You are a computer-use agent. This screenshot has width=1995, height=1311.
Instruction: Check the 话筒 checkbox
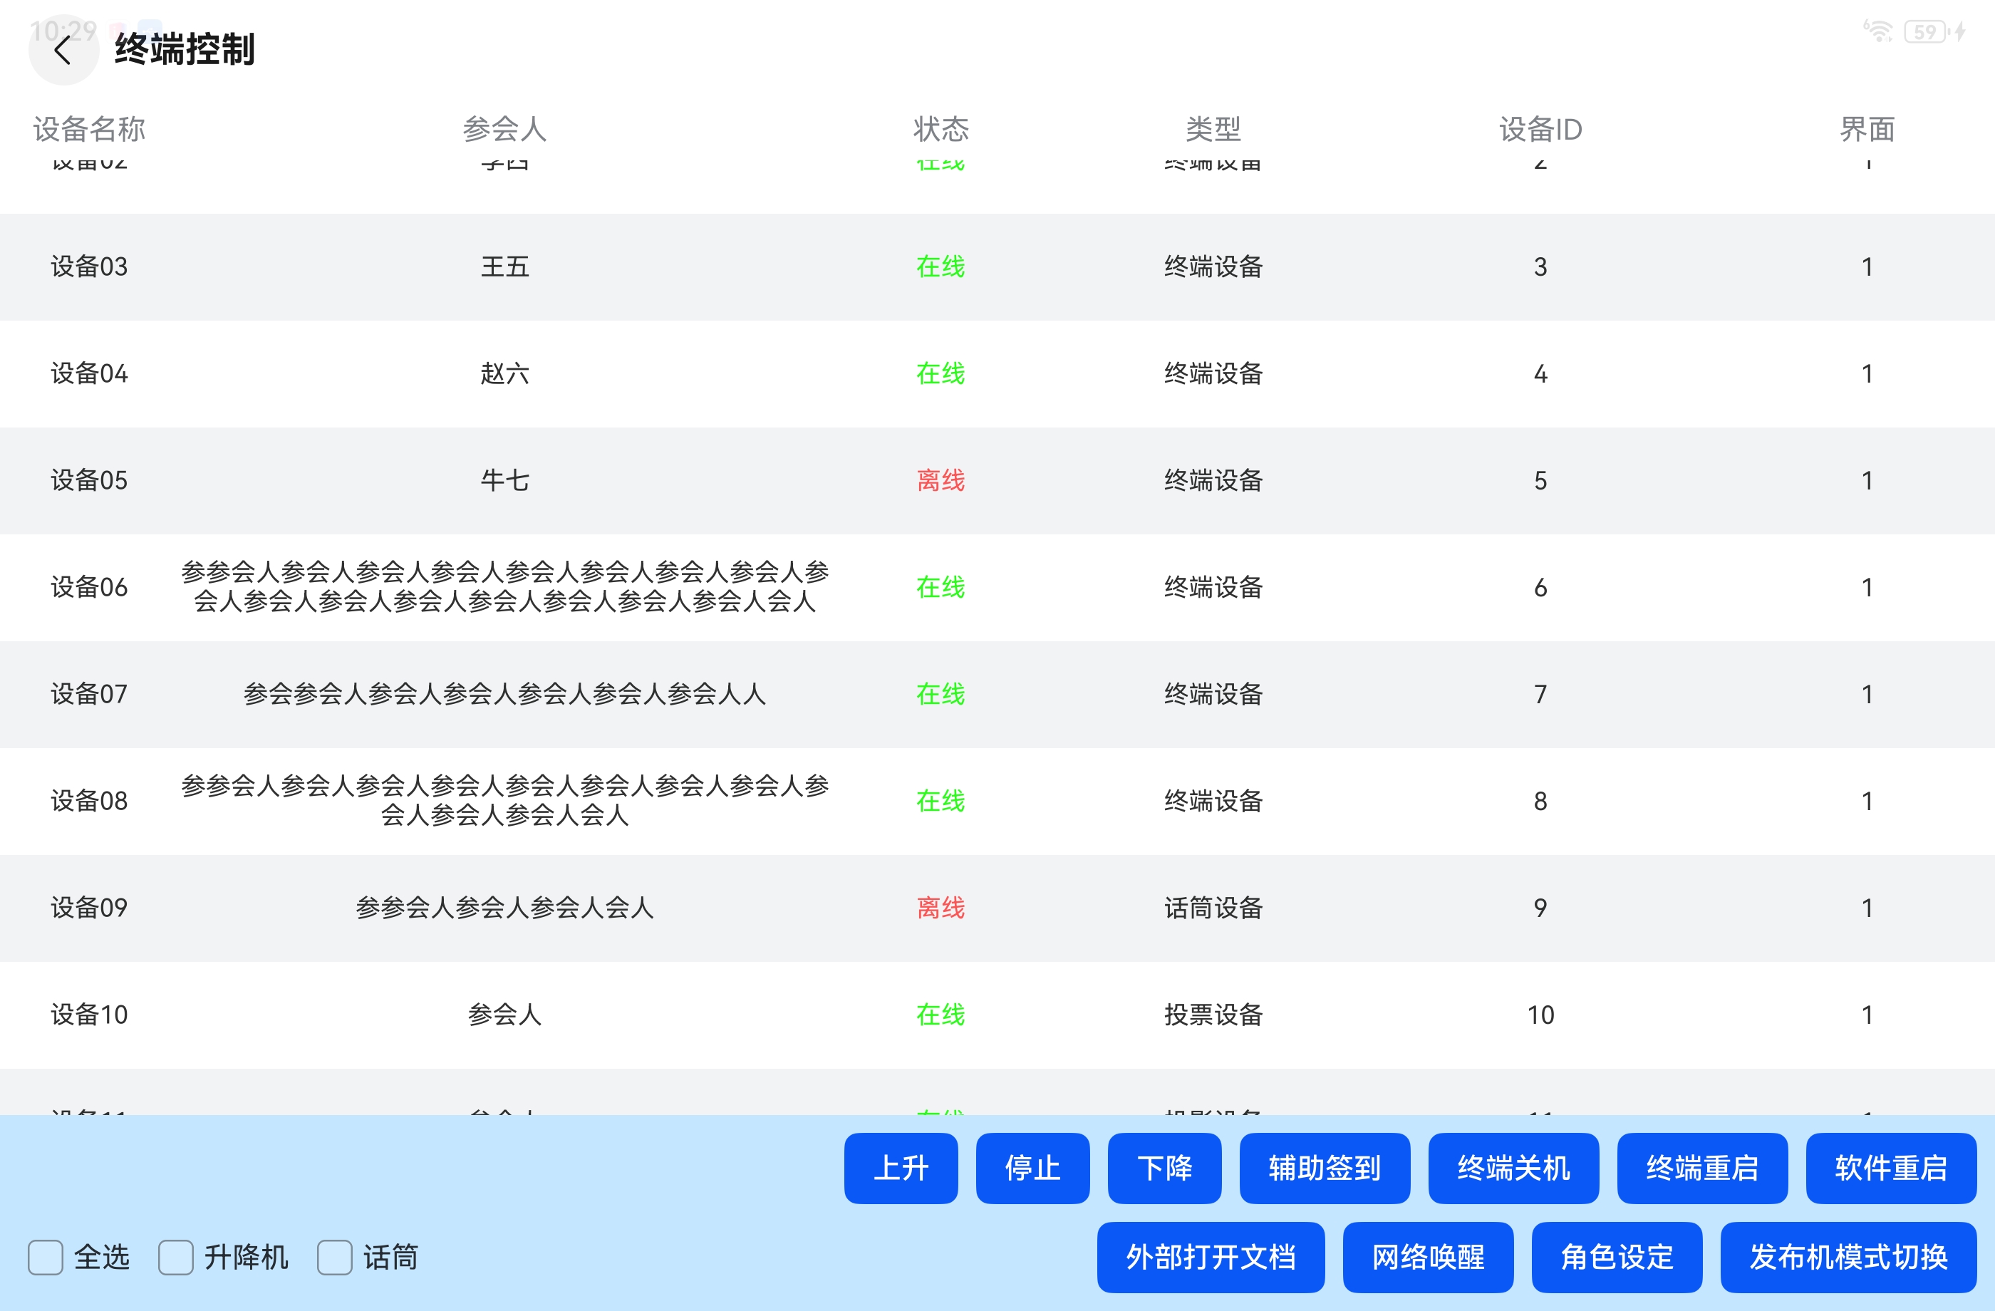(x=336, y=1258)
